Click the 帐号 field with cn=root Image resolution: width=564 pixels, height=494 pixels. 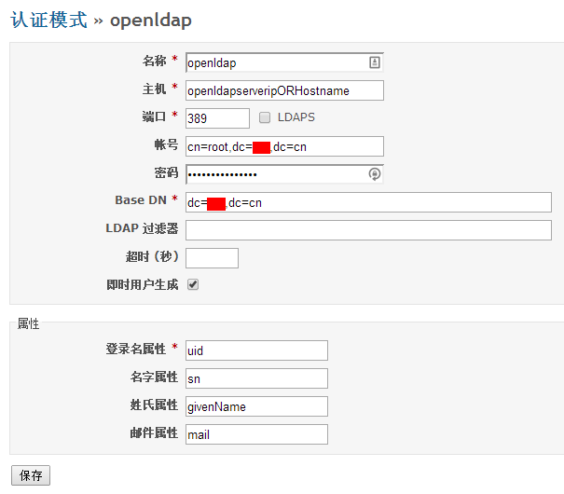(284, 146)
